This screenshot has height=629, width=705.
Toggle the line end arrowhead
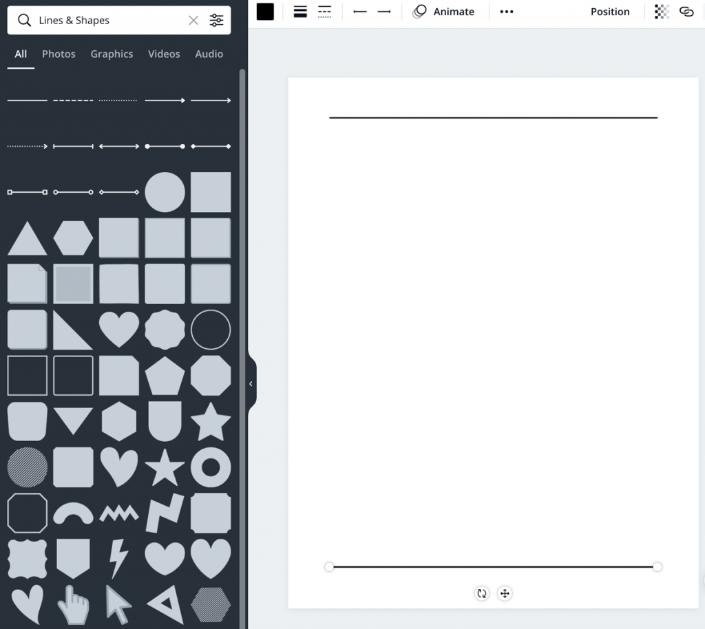tap(383, 12)
